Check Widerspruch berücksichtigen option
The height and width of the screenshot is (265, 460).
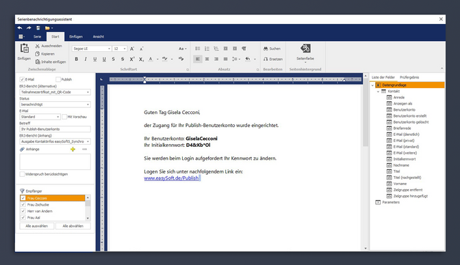coord(22,174)
